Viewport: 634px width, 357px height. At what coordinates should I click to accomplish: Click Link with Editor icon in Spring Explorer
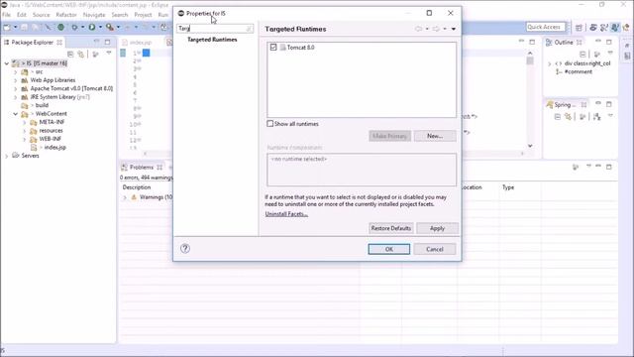[568, 117]
